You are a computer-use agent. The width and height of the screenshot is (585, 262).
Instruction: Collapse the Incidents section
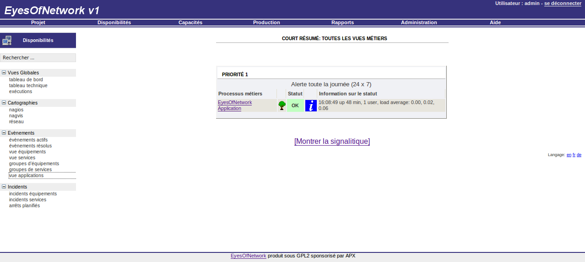[x=4, y=187]
